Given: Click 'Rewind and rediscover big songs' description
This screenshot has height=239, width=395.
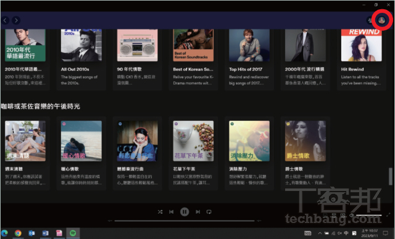Looking at the screenshot, I should 249,80.
